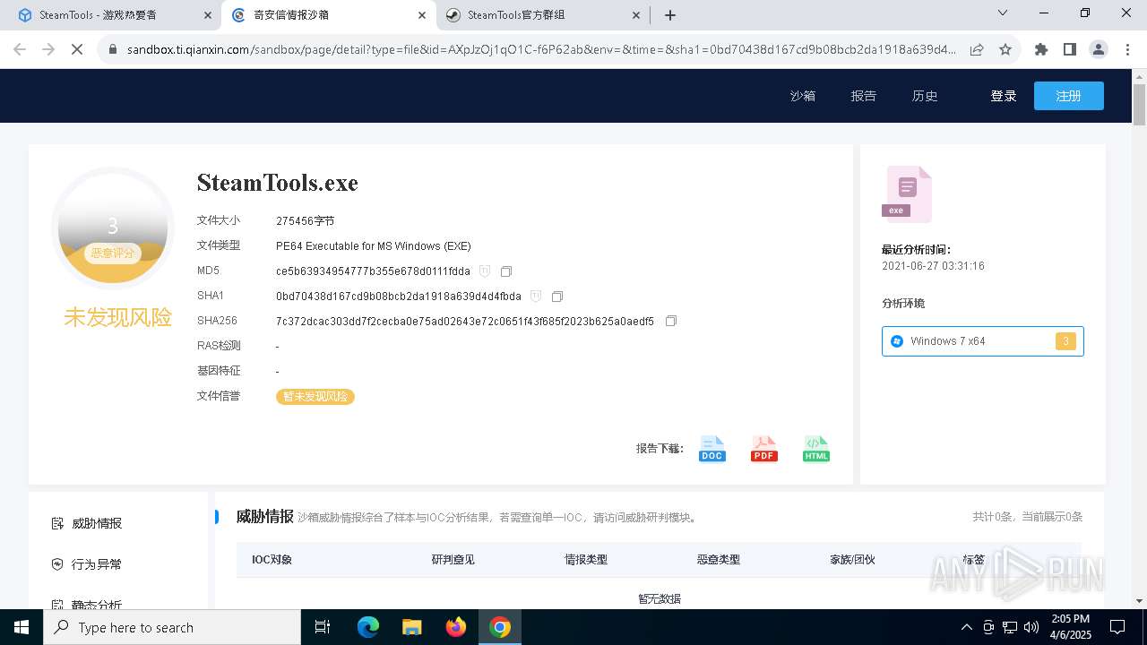Image resolution: width=1147 pixels, height=645 pixels.
Task: Go forward in browser history
Action: coord(48,50)
